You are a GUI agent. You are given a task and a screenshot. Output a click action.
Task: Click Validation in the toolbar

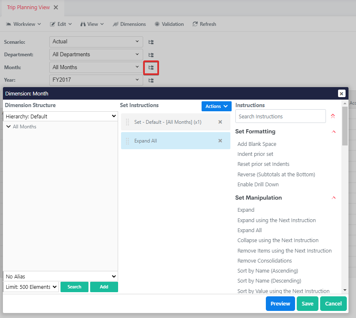tap(169, 24)
